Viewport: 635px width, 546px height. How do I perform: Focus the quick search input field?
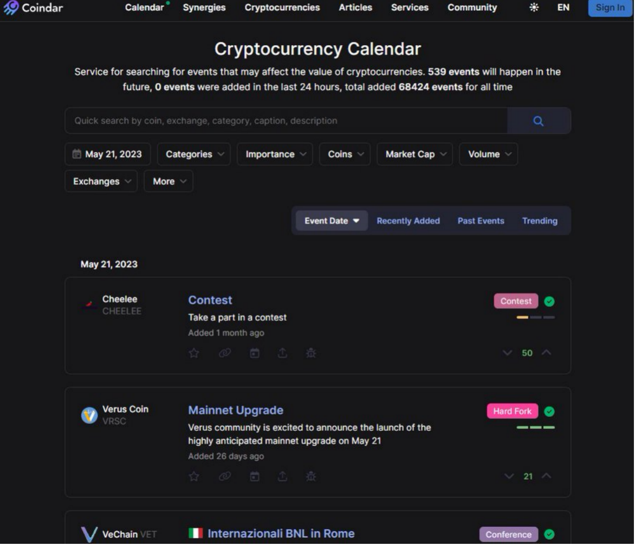[286, 121]
